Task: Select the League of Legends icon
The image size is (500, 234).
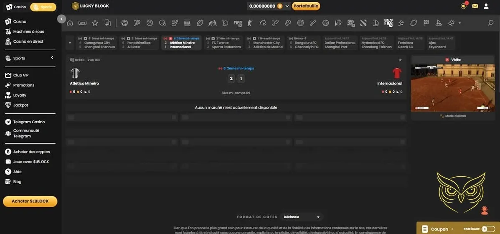Action: coord(376,23)
